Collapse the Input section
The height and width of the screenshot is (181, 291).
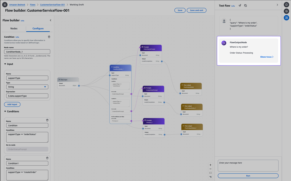click(x=5, y=64)
